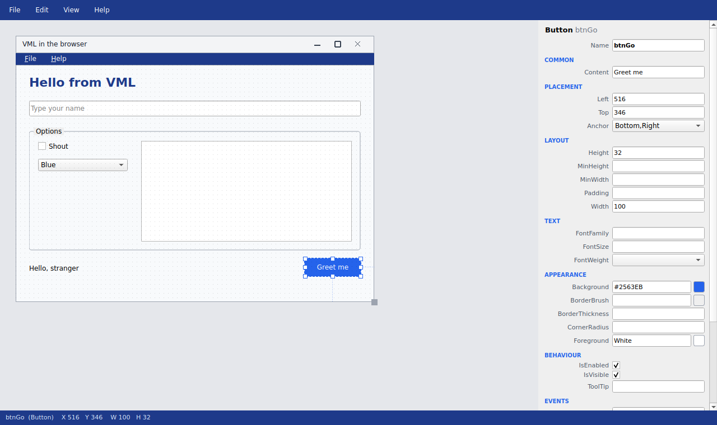The height and width of the screenshot is (425, 717).
Task: Click the Background color swatch
Action: click(x=699, y=287)
